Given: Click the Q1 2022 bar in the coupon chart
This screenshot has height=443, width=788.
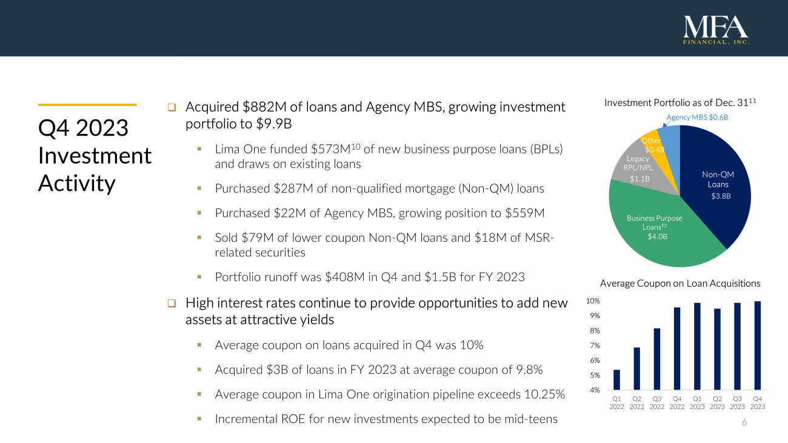Looking at the screenshot, I should (616, 380).
